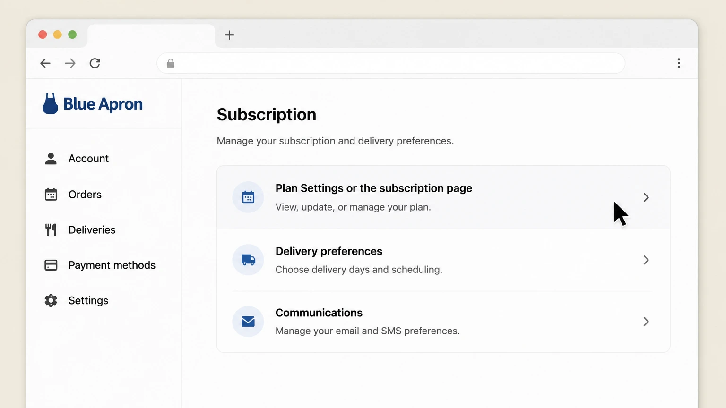Click the address bar lock icon
This screenshot has width=726, height=408.
(x=171, y=63)
